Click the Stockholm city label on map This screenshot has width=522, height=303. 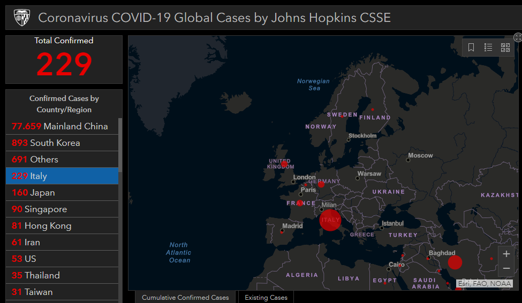coord(362,136)
